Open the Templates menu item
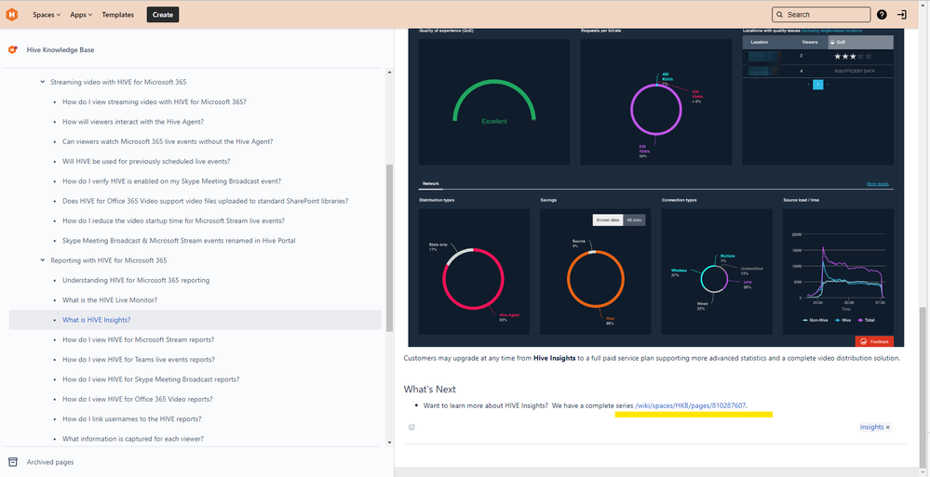 point(118,15)
